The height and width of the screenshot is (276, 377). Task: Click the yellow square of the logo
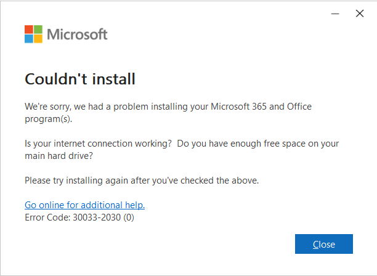click(x=38, y=39)
